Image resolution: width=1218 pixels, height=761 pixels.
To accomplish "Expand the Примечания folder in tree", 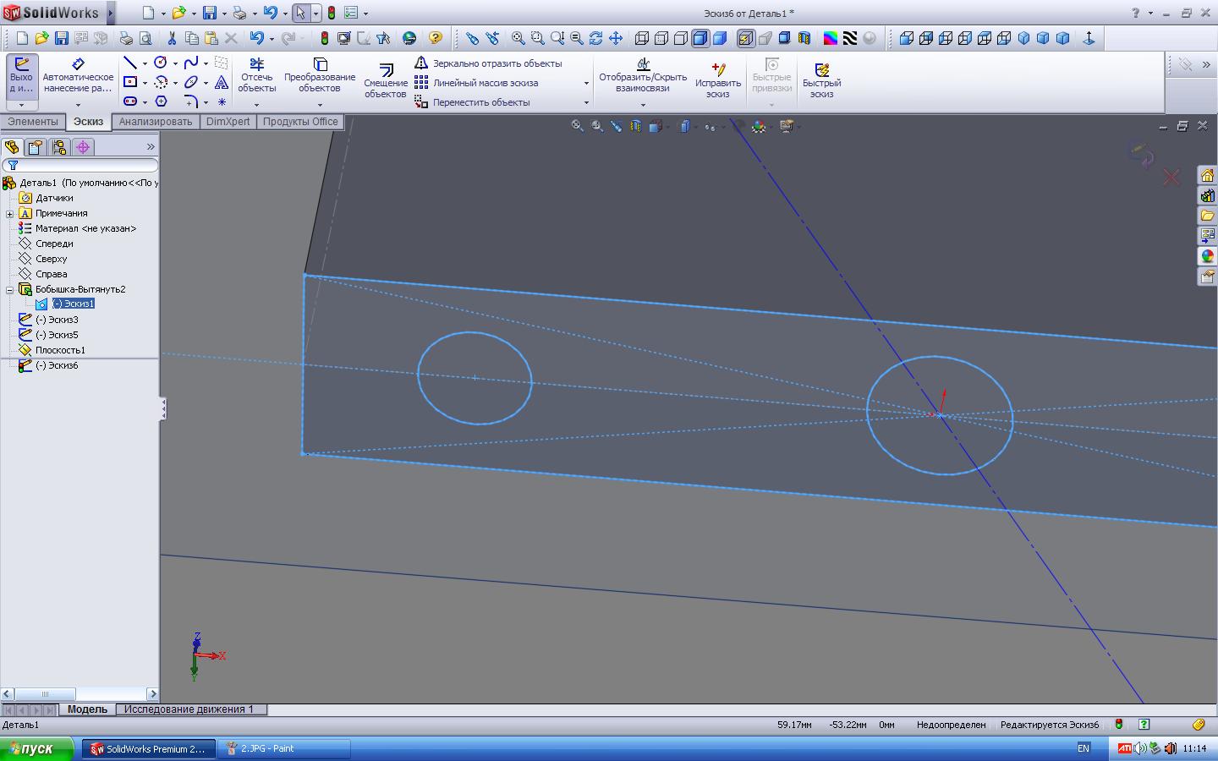I will pyautogui.click(x=10, y=213).
